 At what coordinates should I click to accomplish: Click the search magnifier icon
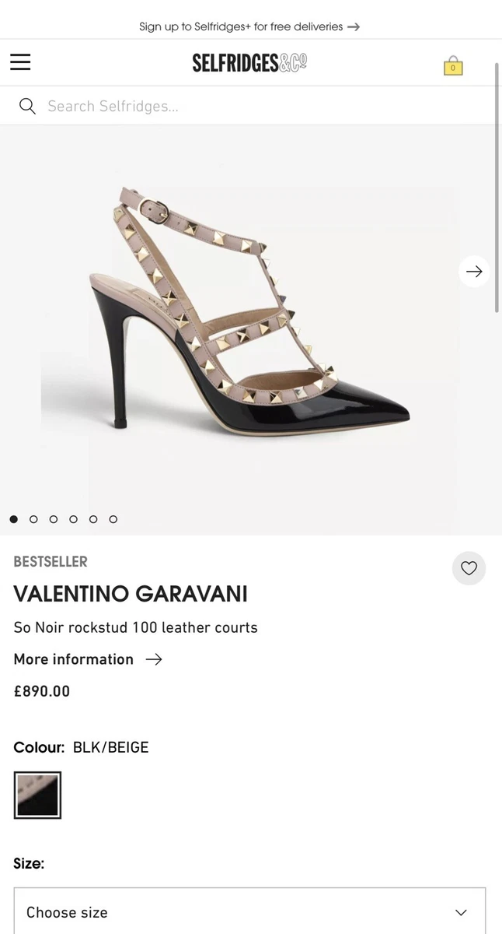27,107
